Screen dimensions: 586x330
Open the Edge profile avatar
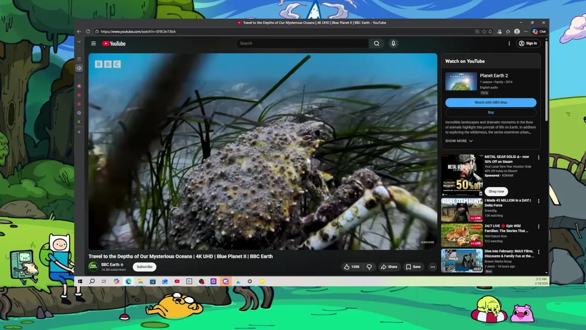[517, 32]
